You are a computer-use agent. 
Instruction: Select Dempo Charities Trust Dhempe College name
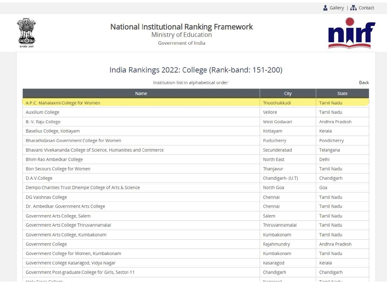click(83, 188)
